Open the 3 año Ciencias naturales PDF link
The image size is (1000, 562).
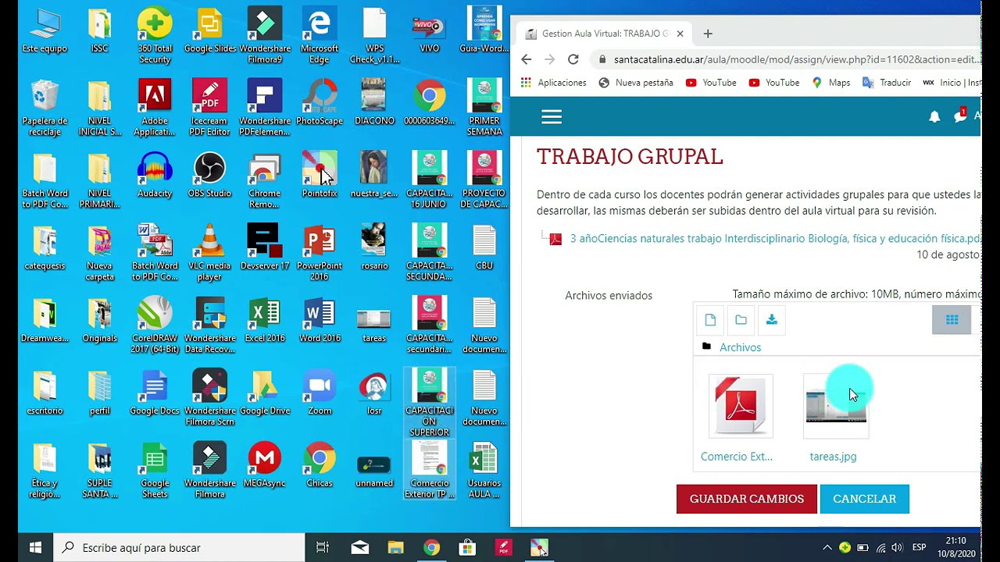(x=775, y=239)
